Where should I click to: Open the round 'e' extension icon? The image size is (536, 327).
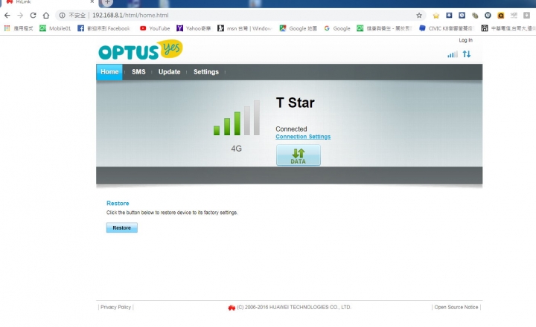pos(488,16)
